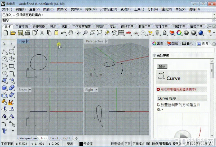Toggle the 自动更新 checkbox
Viewport: 216px width, 147px height.
155,56
